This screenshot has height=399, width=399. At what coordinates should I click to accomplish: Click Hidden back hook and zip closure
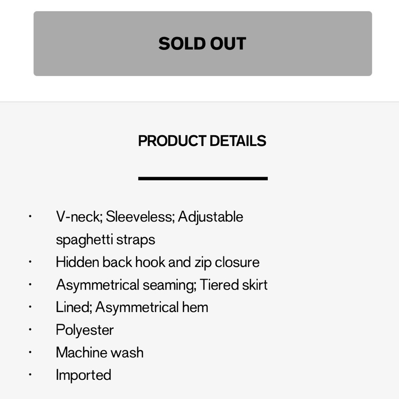[x=158, y=263]
